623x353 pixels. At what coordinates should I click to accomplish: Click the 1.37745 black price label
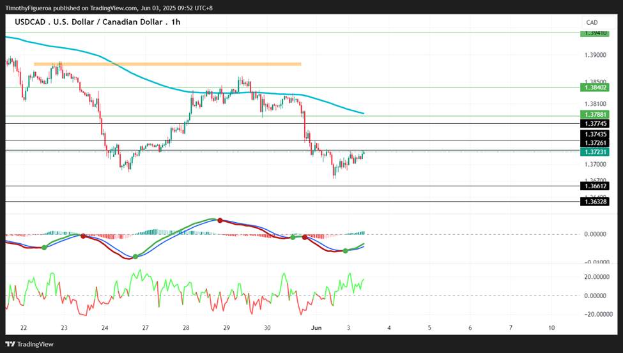(x=594, y=124)
